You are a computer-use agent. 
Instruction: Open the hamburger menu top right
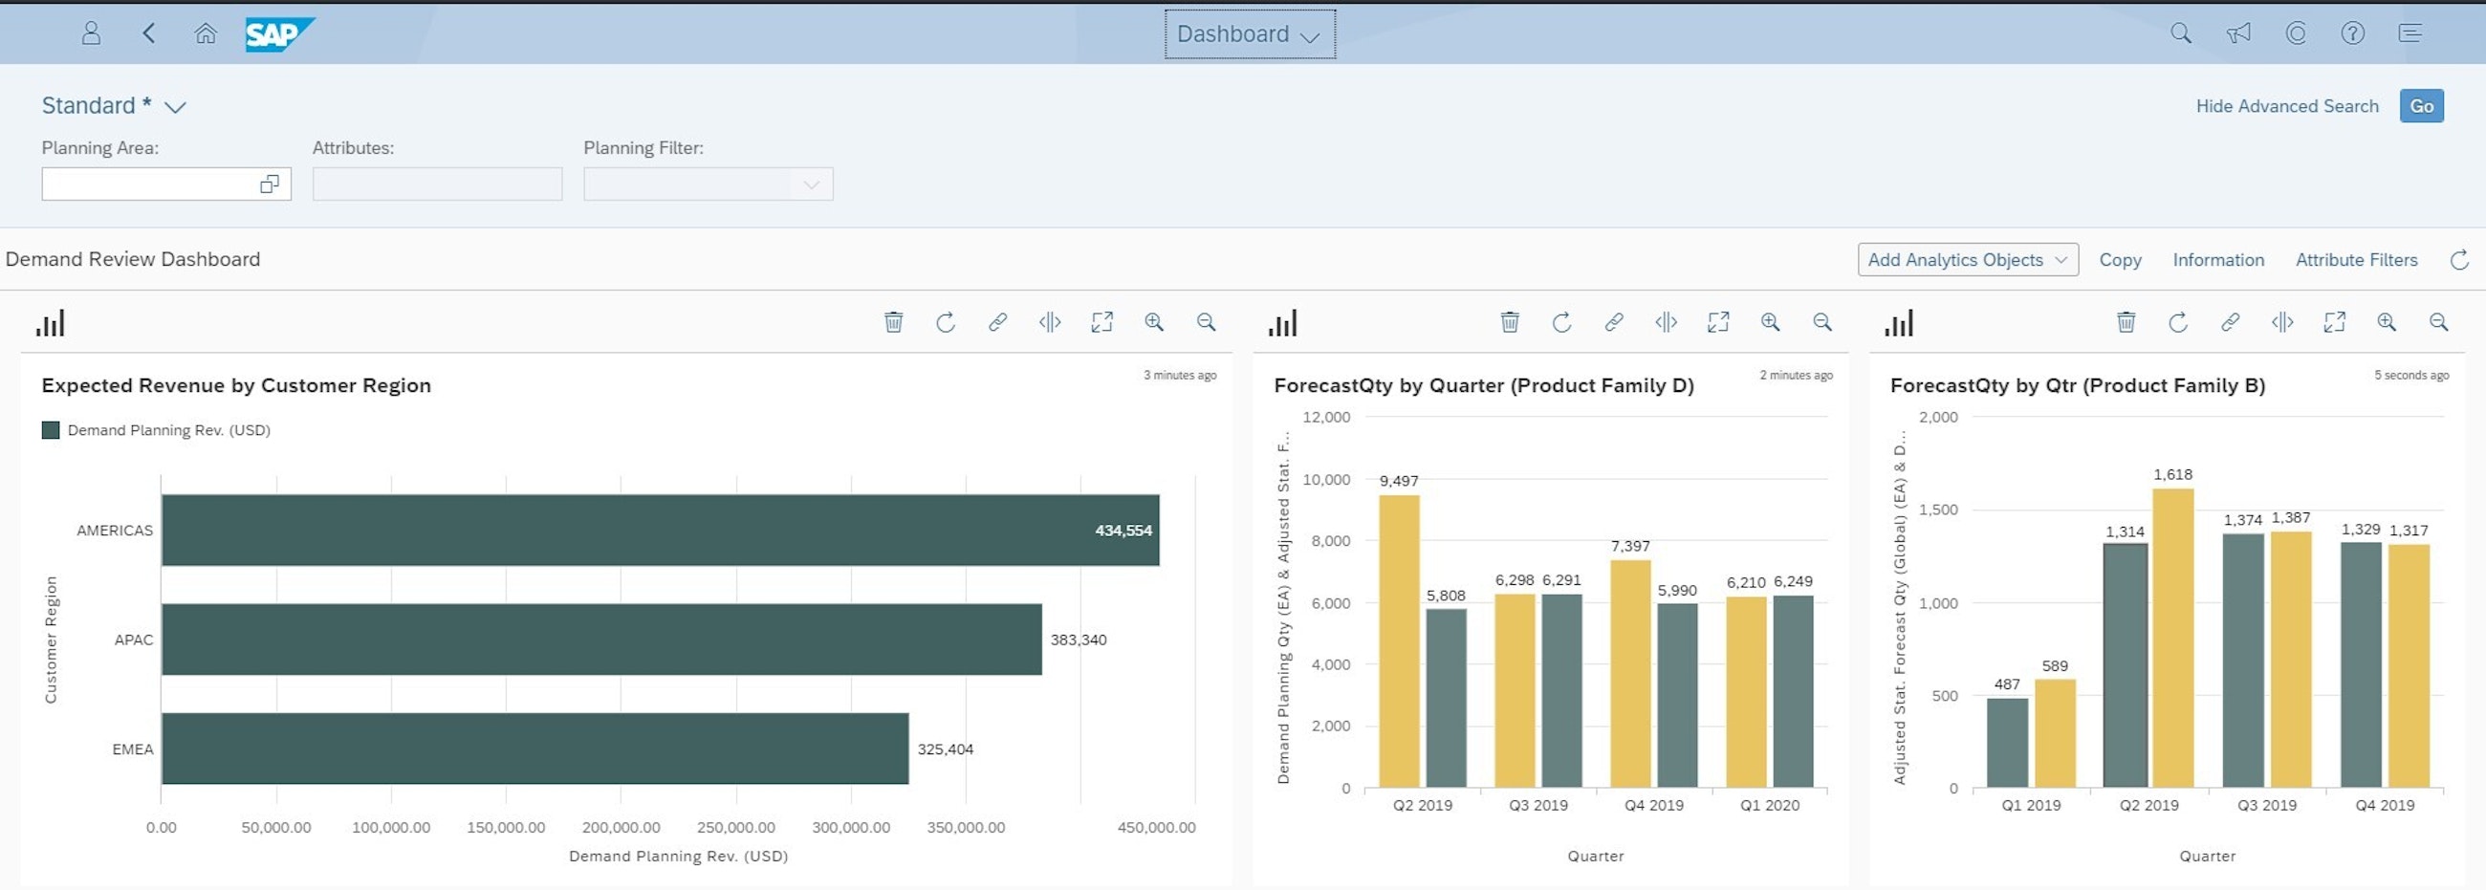(2410, 33)
